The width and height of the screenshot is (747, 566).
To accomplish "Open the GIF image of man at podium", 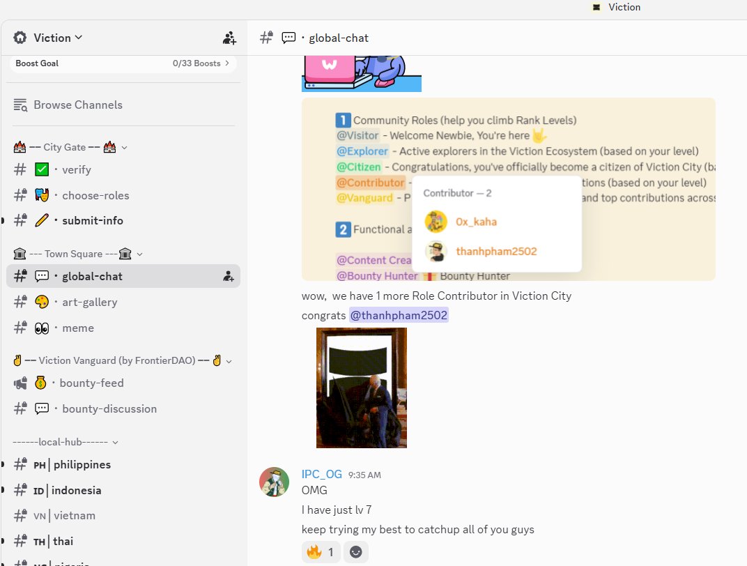I will click(362, 388).
